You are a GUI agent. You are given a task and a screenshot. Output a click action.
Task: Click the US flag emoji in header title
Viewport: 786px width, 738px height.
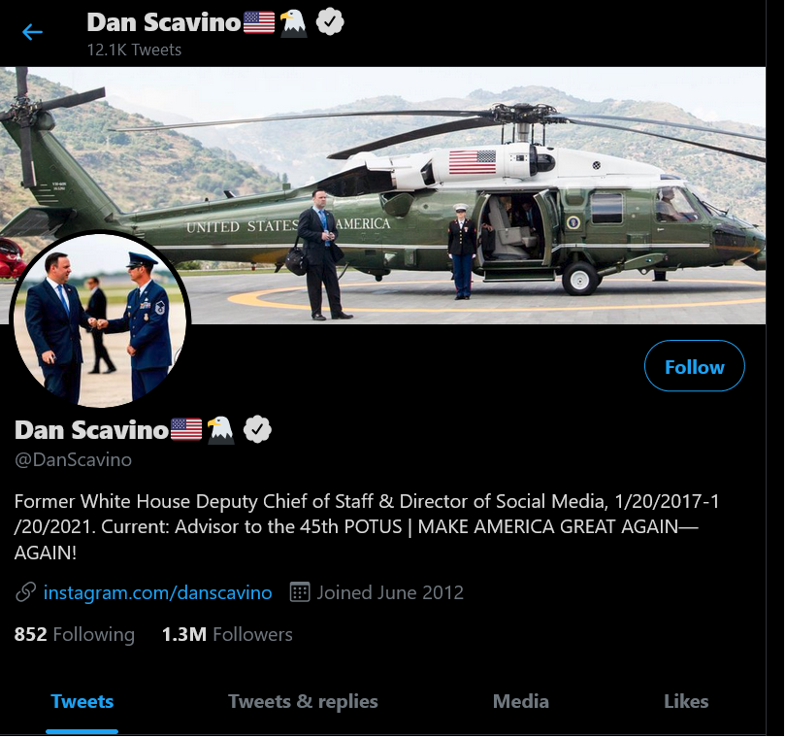[259, 22]
